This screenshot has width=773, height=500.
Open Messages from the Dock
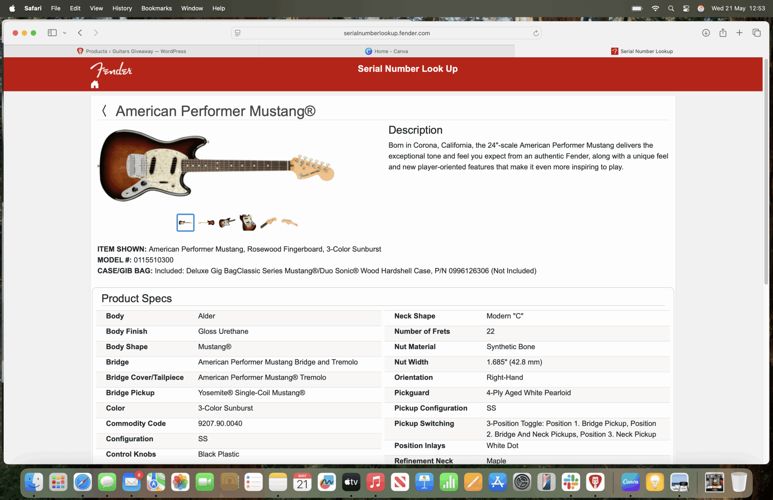[107, 482]
